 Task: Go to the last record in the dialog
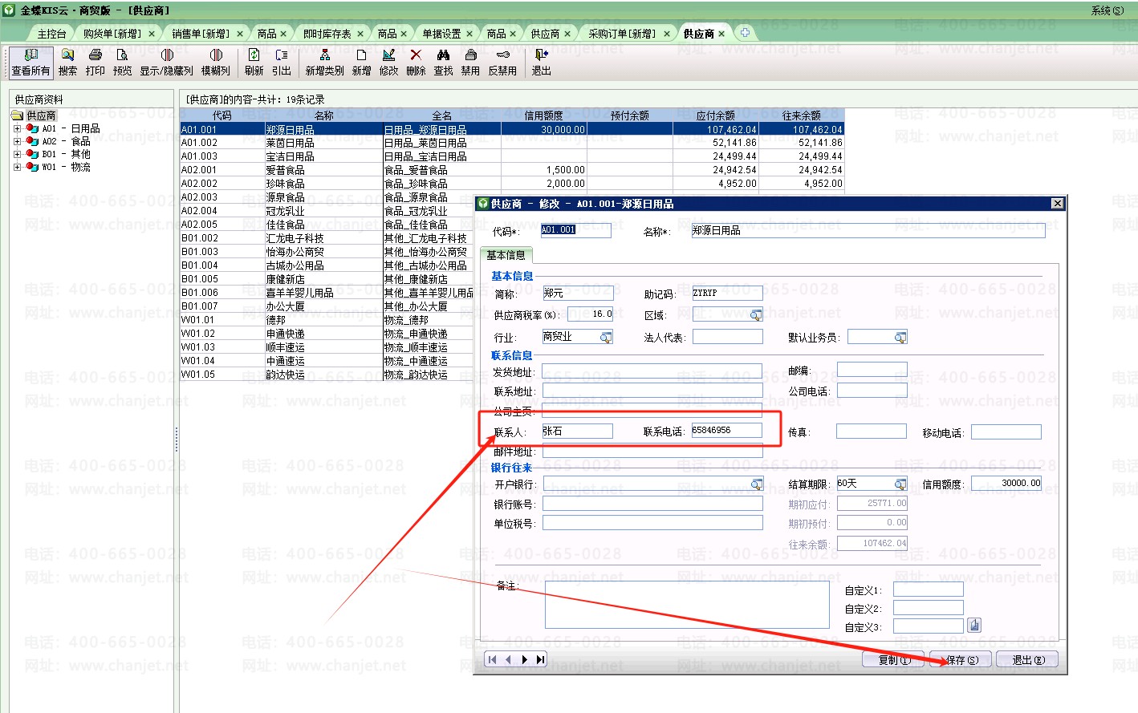(x=541, y=659)
